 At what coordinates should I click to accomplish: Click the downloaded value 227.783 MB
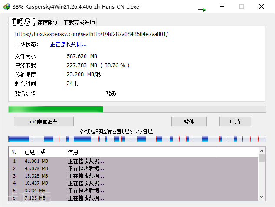click(82, 65)
